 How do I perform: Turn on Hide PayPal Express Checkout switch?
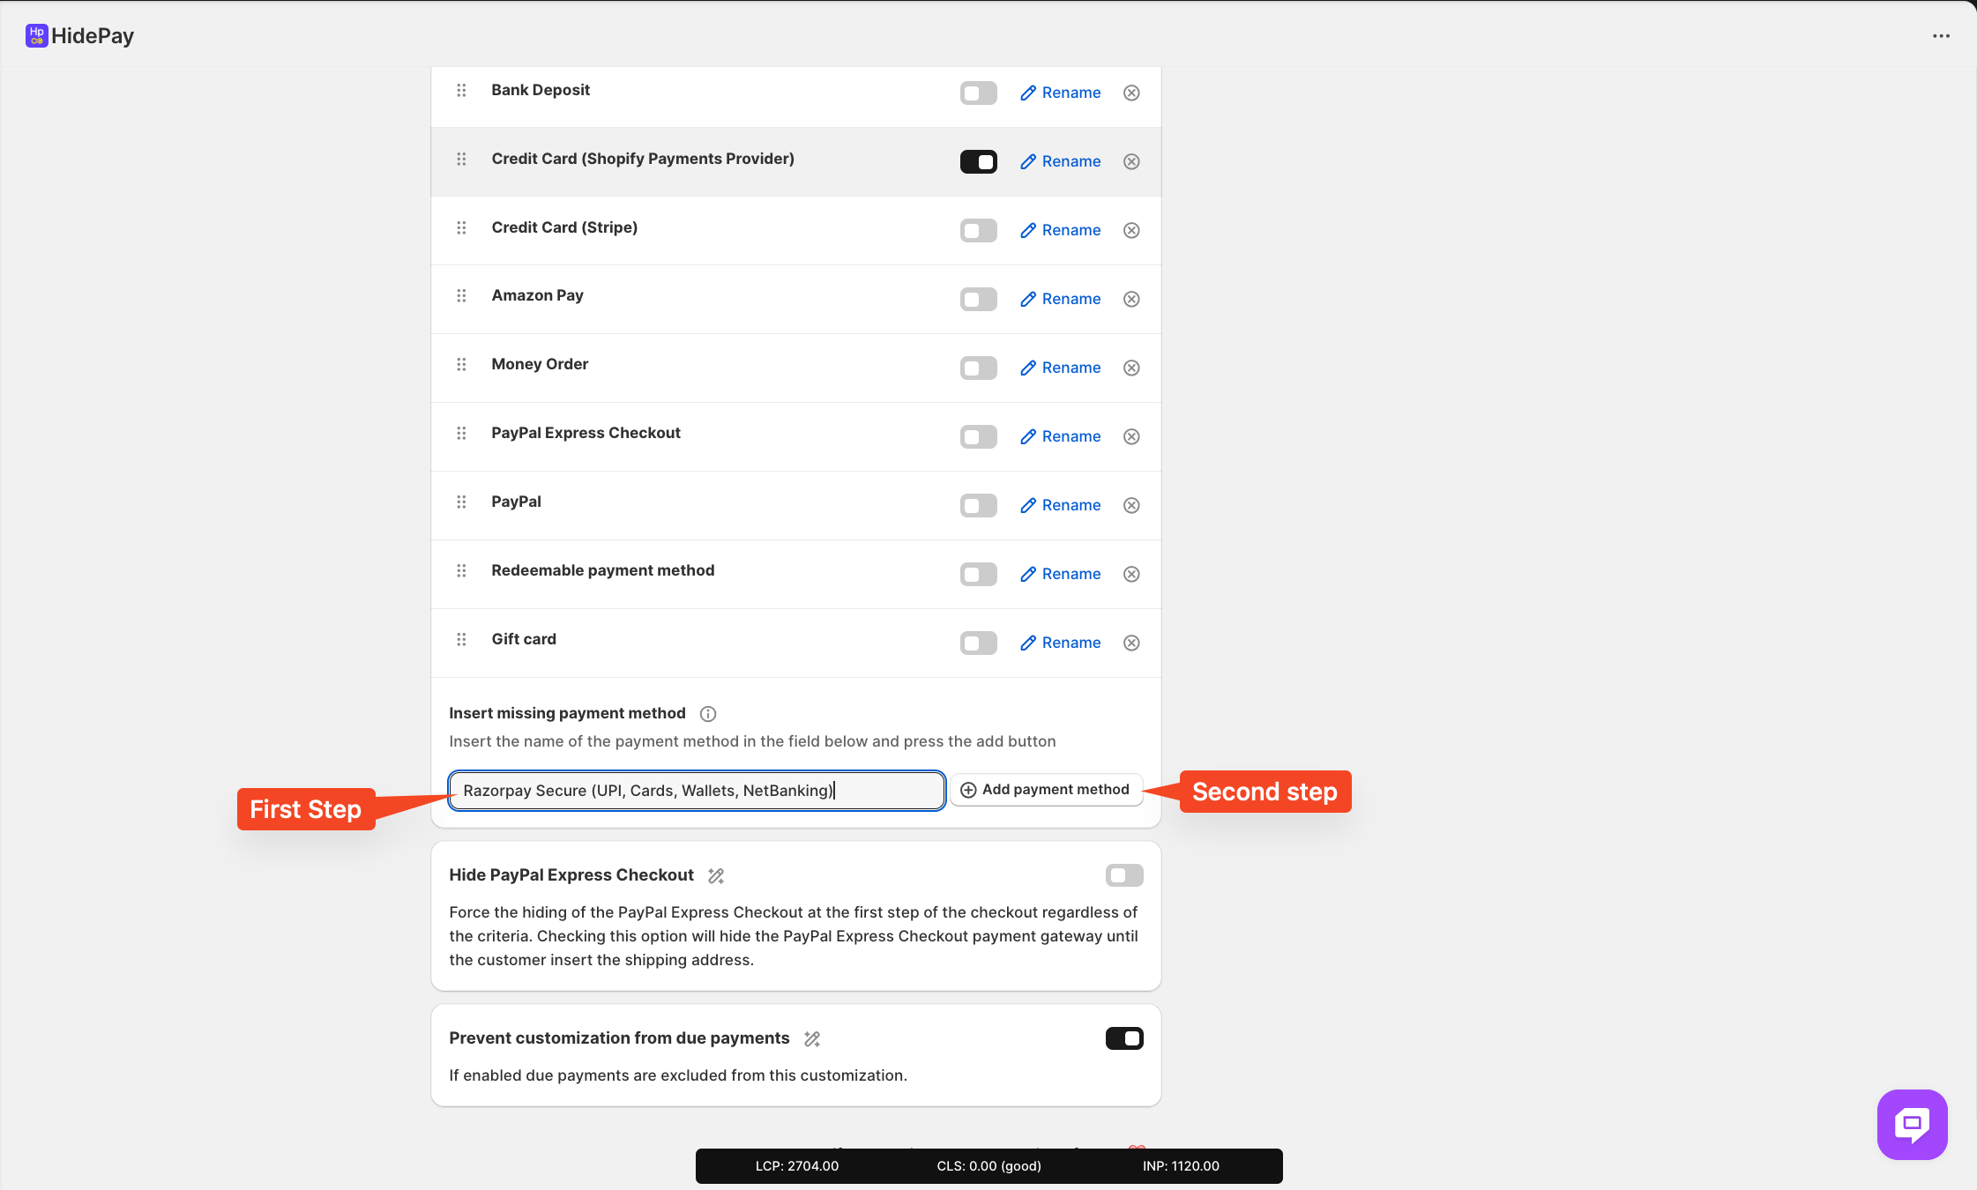click(1123, 875)
